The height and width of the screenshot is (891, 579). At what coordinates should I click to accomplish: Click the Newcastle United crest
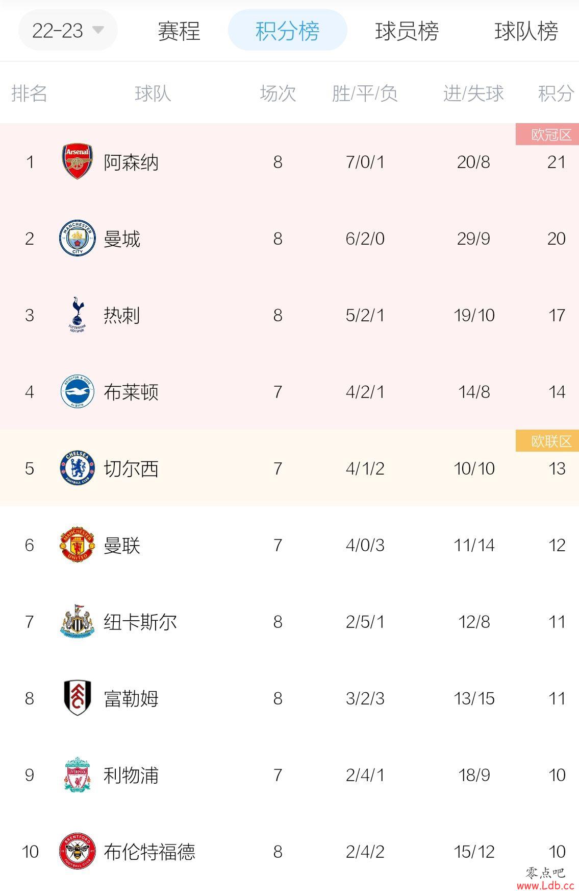(78, 621)
